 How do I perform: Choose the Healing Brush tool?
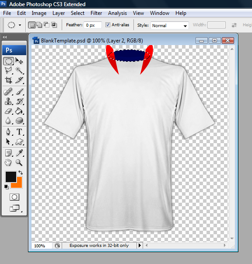pos(8,92)
